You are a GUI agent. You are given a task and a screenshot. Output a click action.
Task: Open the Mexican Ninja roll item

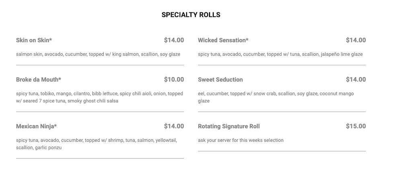tap(36, 126)
